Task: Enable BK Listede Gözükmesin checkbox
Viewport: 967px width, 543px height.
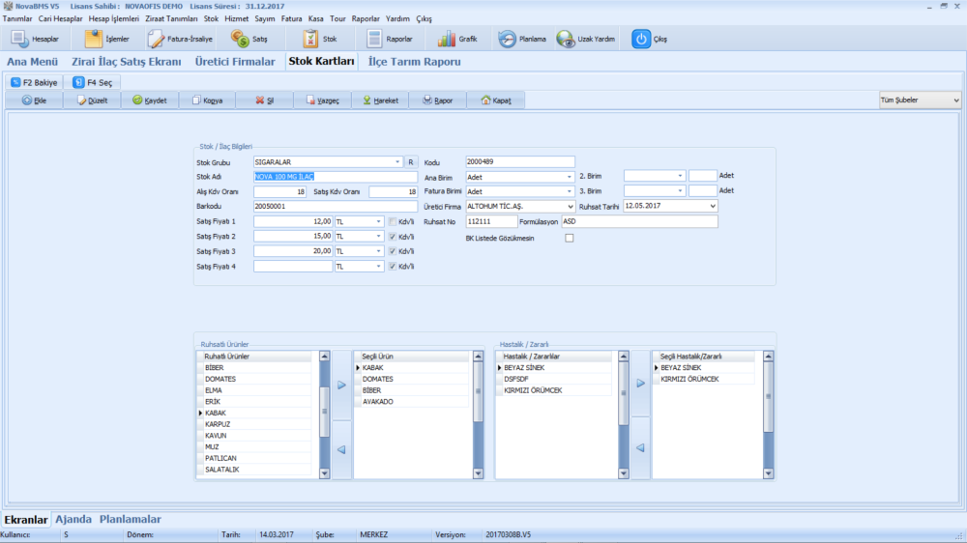Action: point(570,238)
